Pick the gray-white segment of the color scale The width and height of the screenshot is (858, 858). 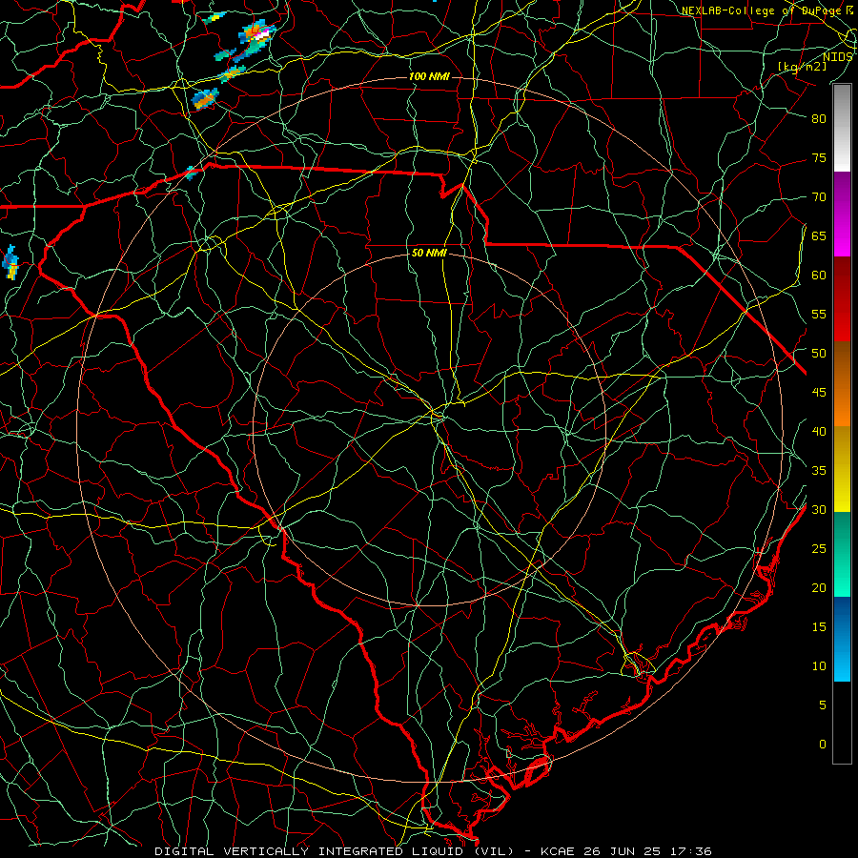click(842, 128)
